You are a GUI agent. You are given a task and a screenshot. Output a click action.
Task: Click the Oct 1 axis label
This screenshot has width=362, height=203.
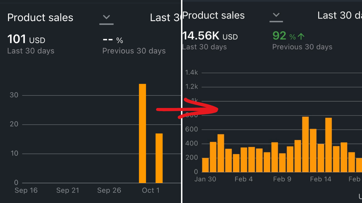[x=151, y=190]
